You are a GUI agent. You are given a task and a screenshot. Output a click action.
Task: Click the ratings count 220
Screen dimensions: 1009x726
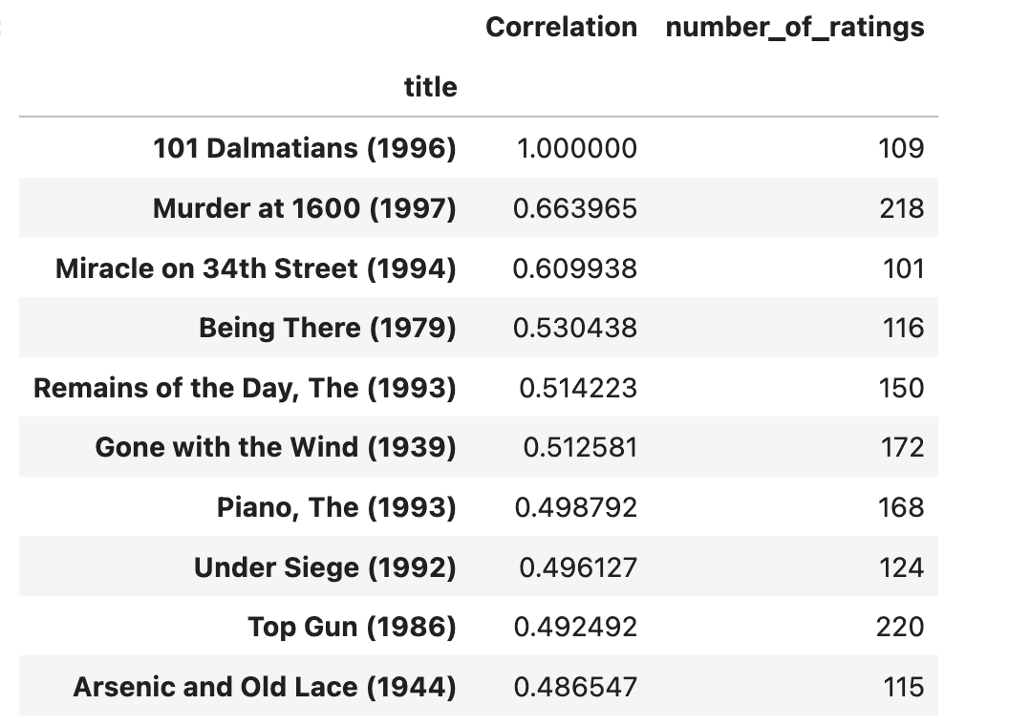click(900, 628)
